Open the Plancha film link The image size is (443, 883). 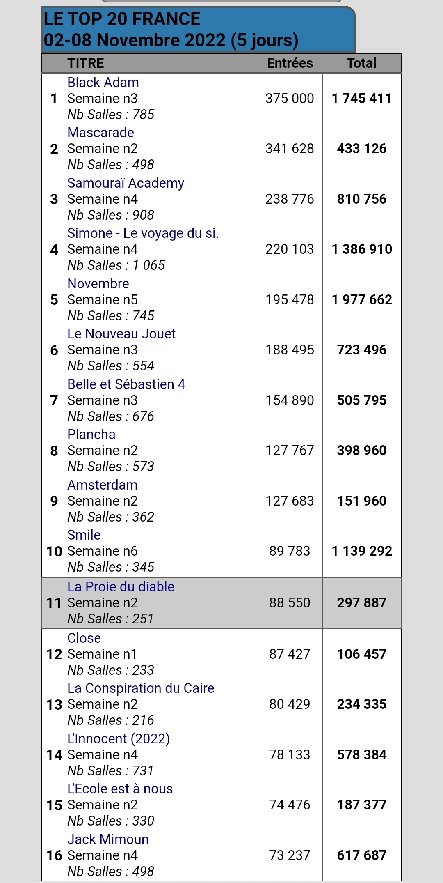pyautogui.click(x=91, y=435)
